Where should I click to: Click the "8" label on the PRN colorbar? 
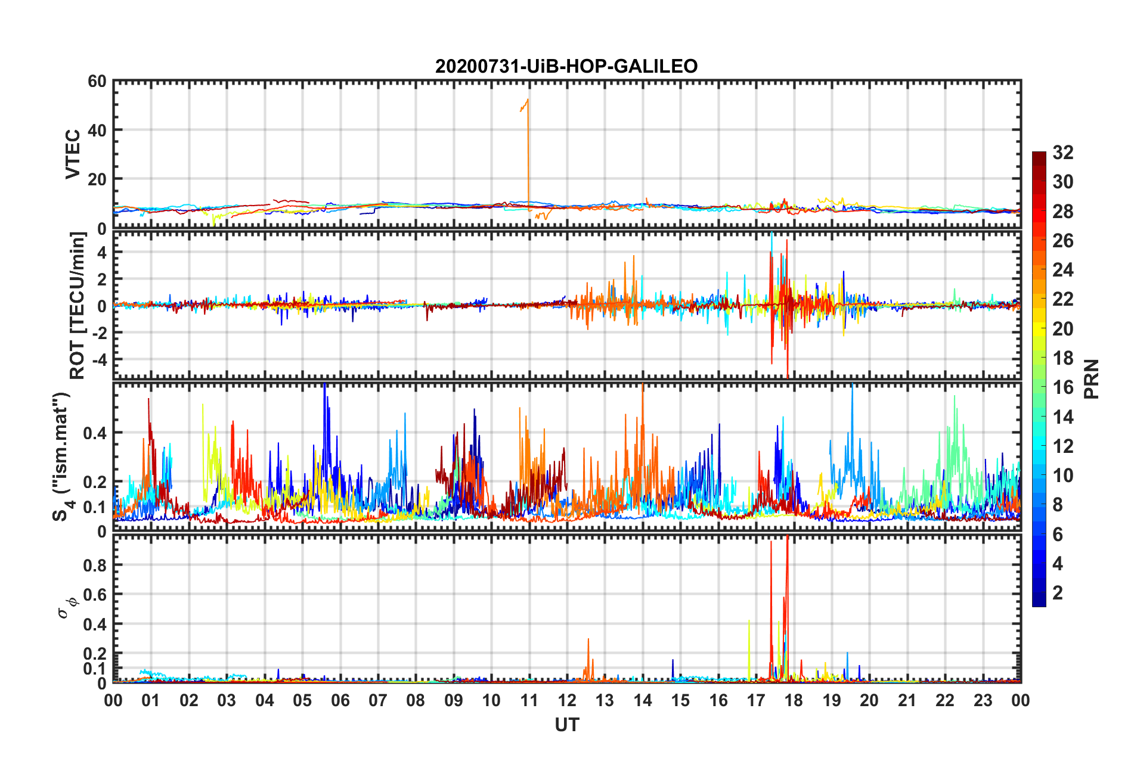[1058, 505]
